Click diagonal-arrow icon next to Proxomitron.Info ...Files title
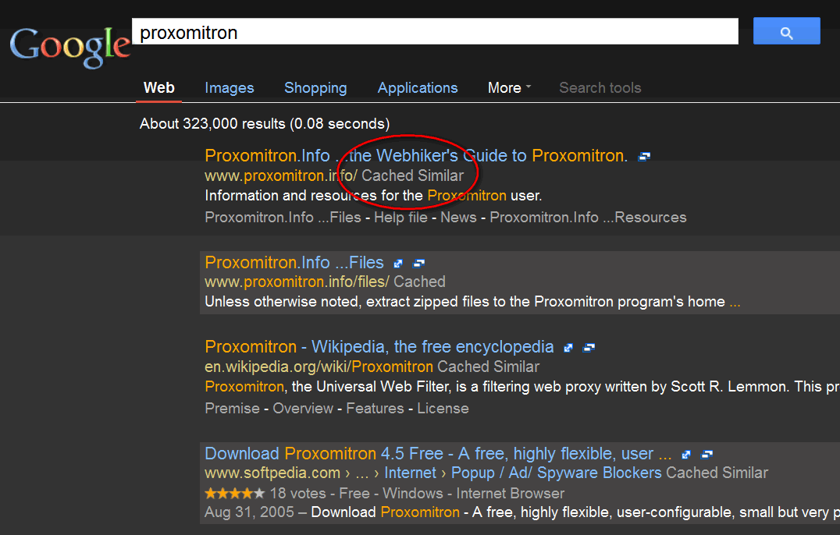Viewport: 840px width, 535px height. tap(398, 264)
